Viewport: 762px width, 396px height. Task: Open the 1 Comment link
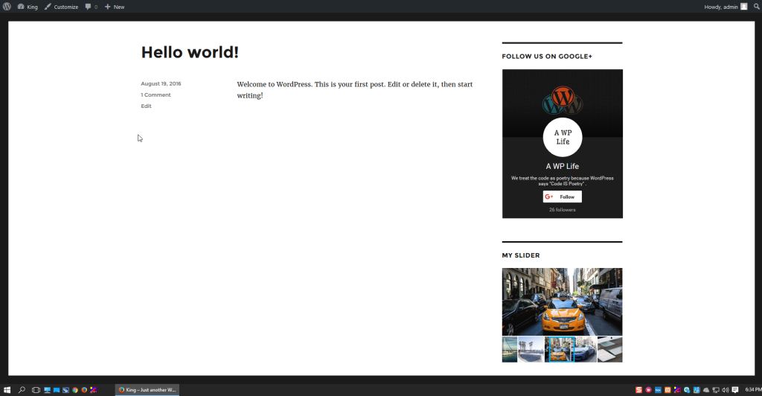tap(156, 95)
